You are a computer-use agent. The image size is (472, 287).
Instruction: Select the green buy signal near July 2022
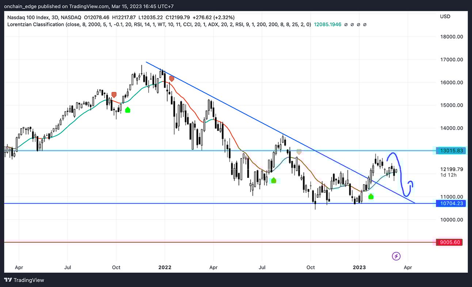274,180
